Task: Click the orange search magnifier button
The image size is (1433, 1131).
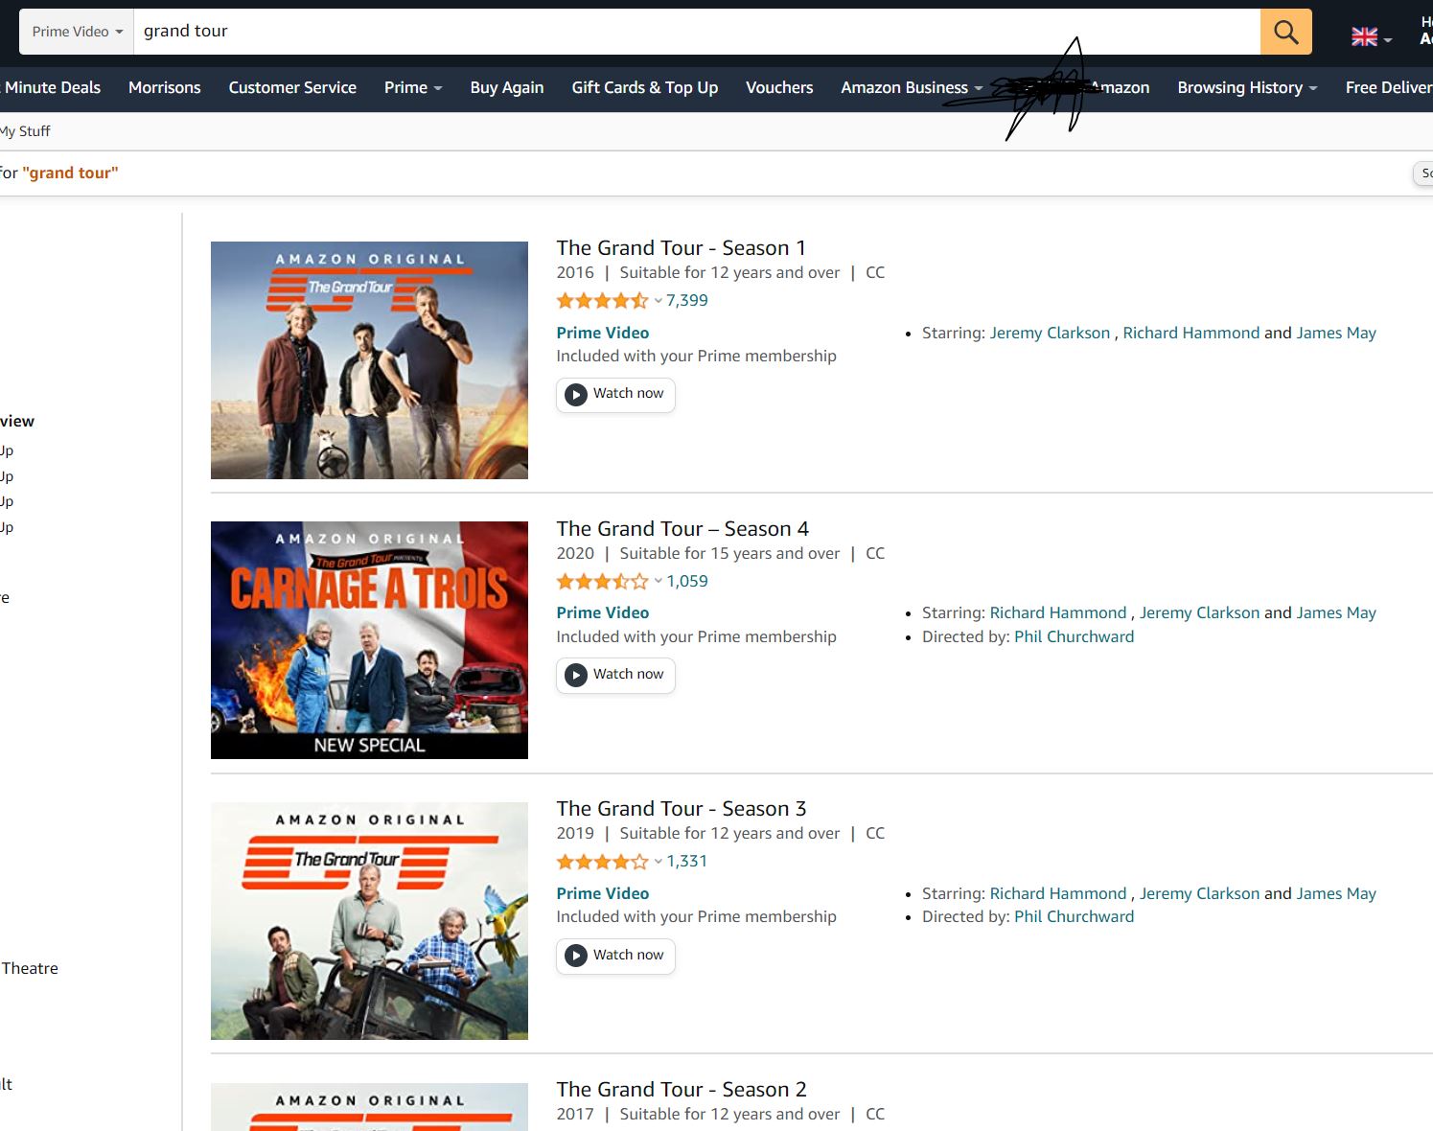Action: pos(1285,32)
